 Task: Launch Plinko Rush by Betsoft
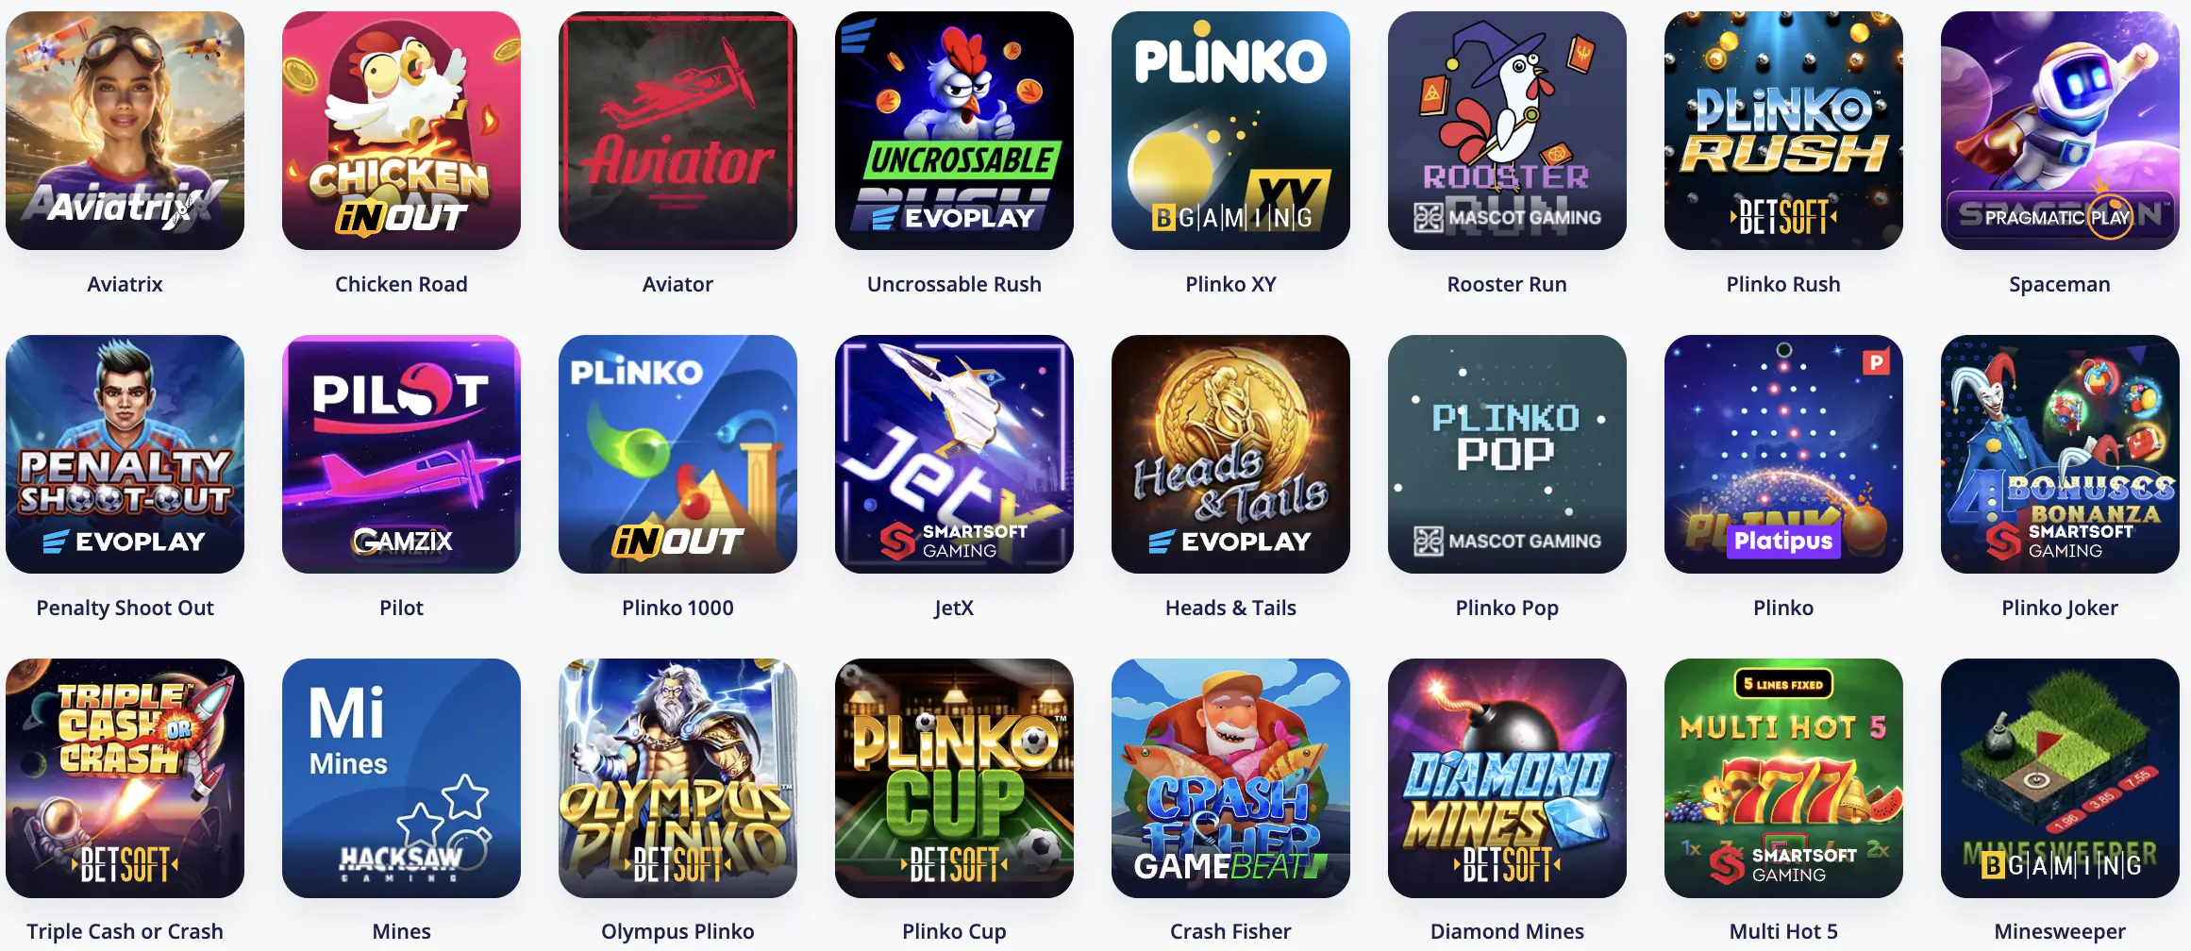click(x=1783, y=130)
